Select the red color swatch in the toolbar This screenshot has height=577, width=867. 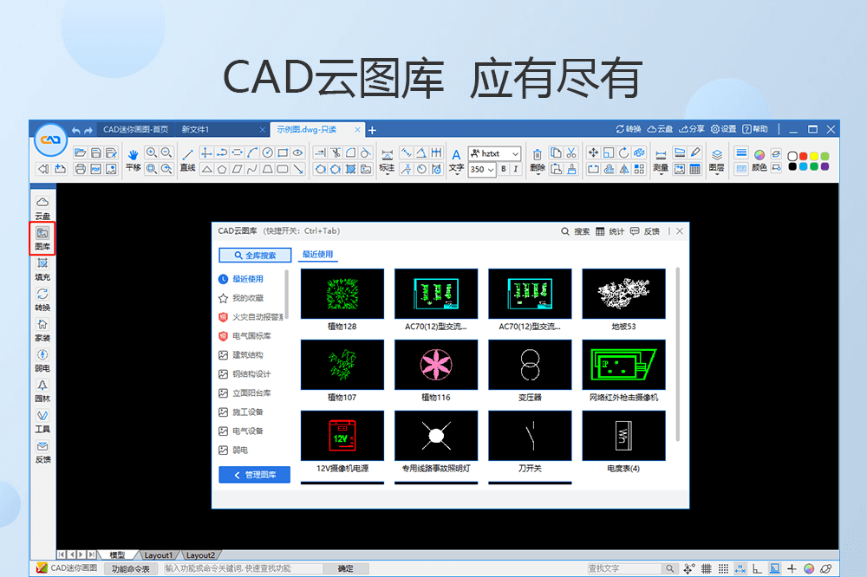(x=803, y=154)
